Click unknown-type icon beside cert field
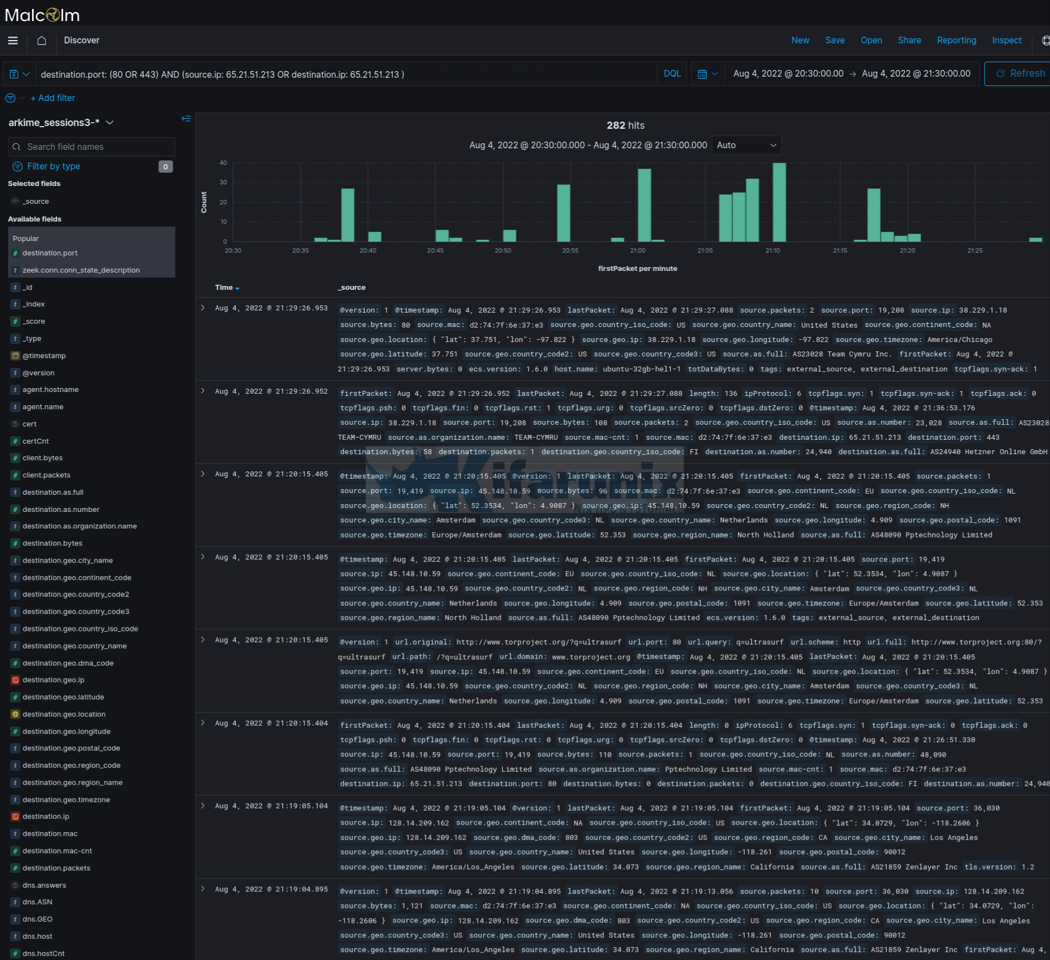This screenshot has height=960, width=1050. pos(16,424)
